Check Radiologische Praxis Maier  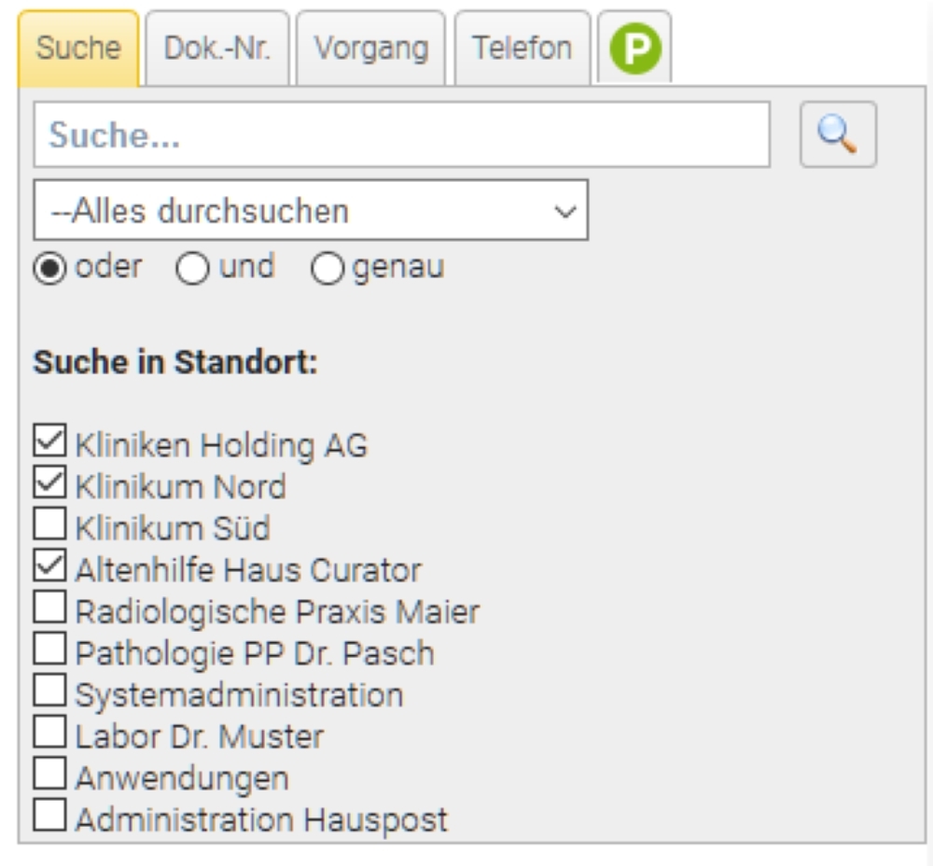(49, 608)
